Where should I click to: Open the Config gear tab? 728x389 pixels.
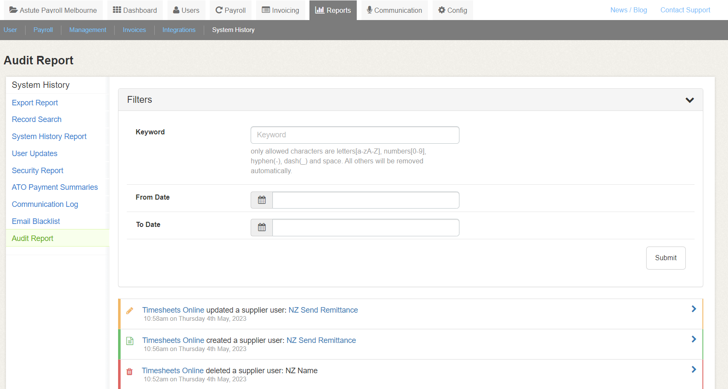[x=453, y=10]
